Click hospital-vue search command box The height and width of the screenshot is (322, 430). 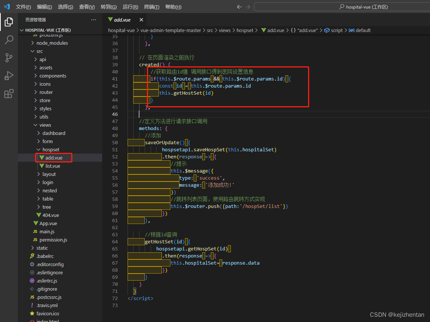pyautogui.click(x=342, y=7)
